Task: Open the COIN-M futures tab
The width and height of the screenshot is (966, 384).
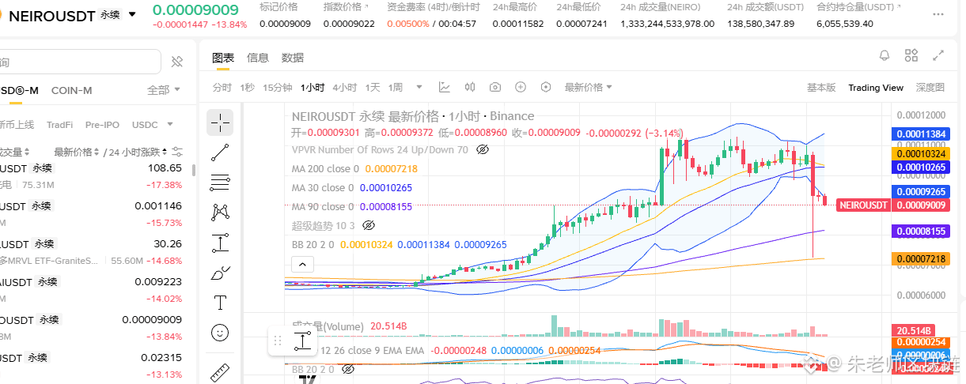Action: point(72,90)
